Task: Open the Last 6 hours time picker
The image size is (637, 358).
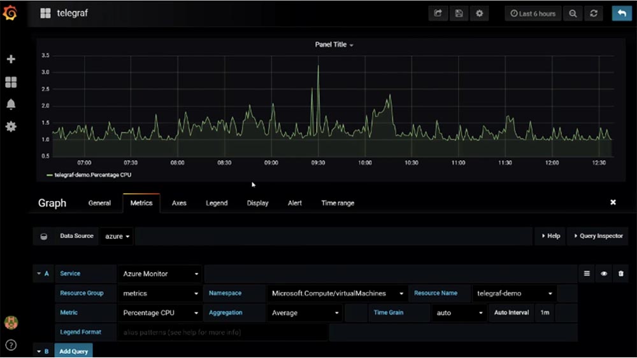Action: [533, 13]
